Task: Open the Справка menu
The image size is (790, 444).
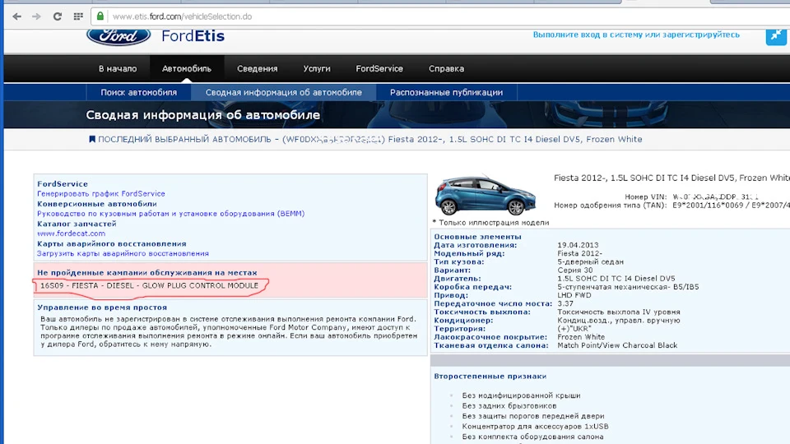Action: pos(446,68)
